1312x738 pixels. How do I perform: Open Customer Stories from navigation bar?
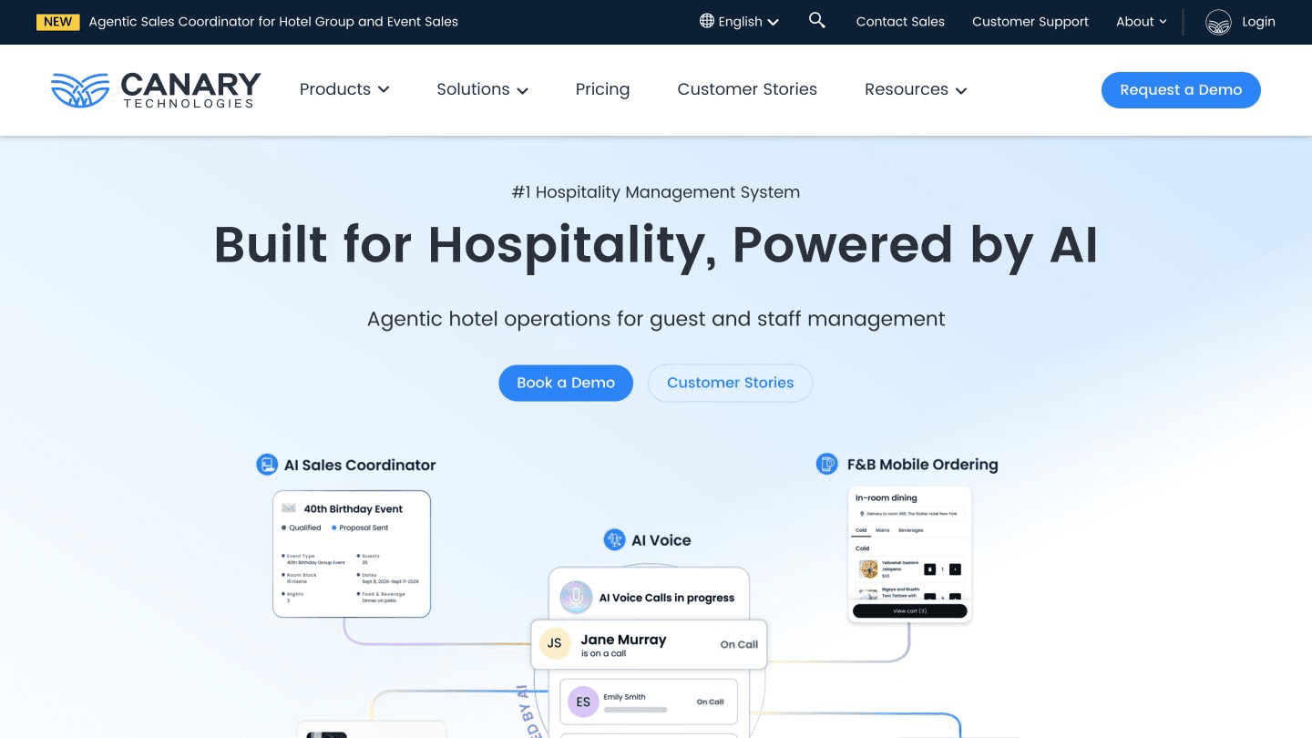pyautogui.click(x=747, y=89)
